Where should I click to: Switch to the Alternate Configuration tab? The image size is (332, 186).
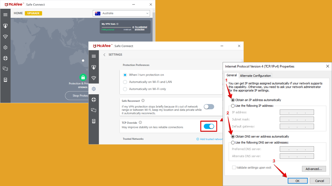[x=255, y=76]
